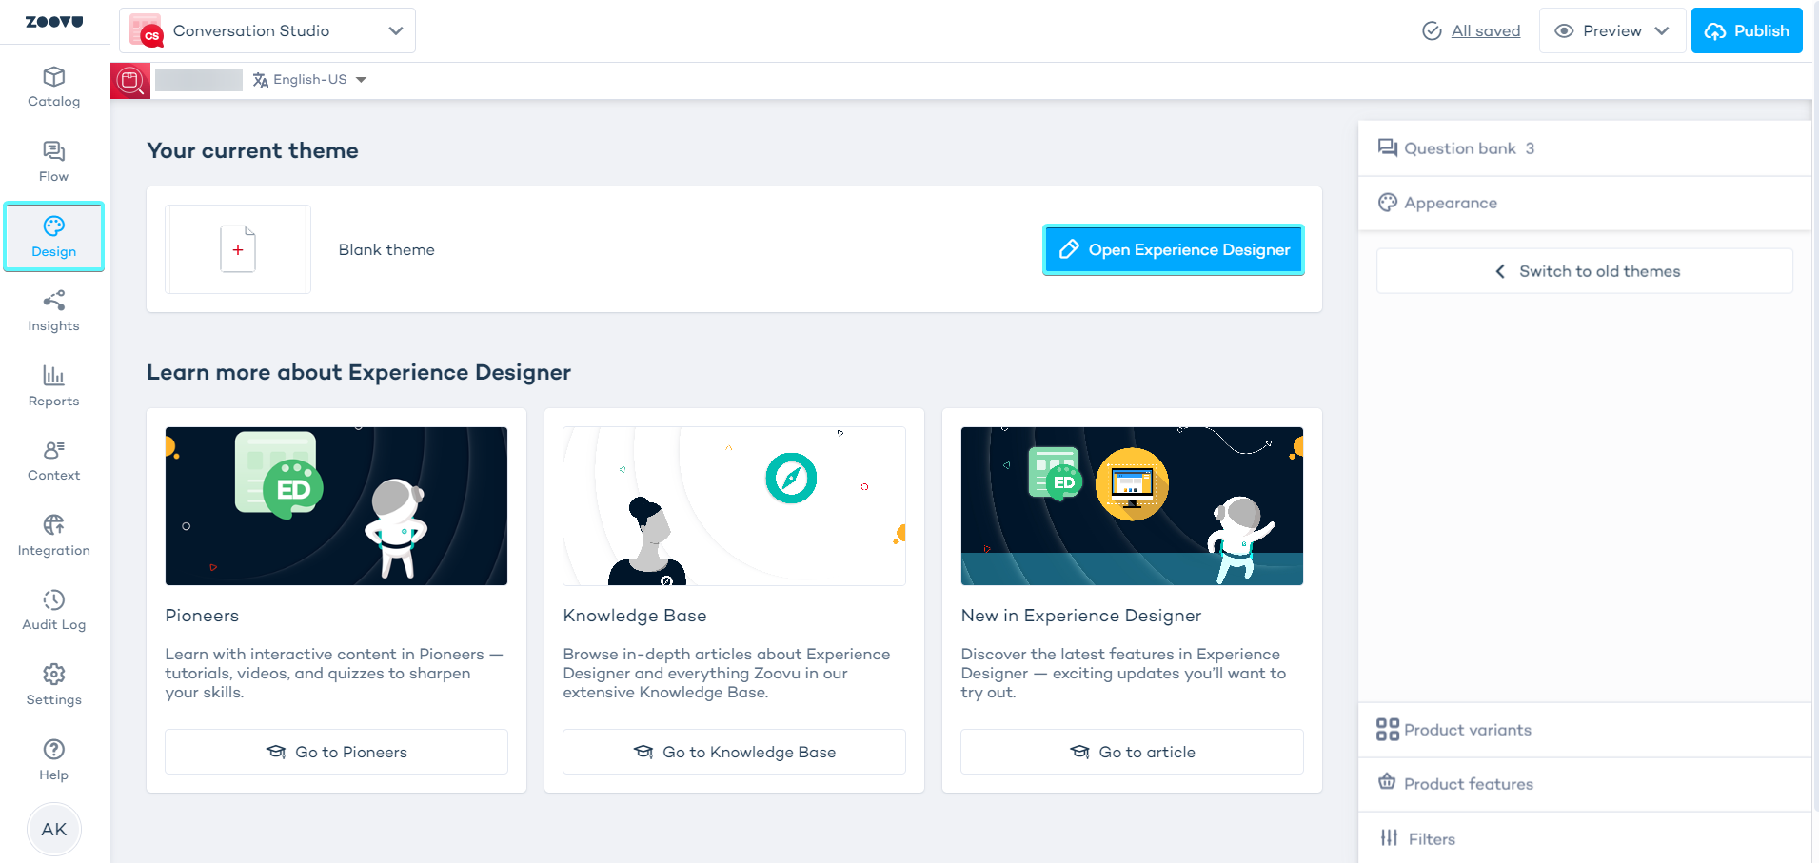Open the Integration section

coord(53,535)
